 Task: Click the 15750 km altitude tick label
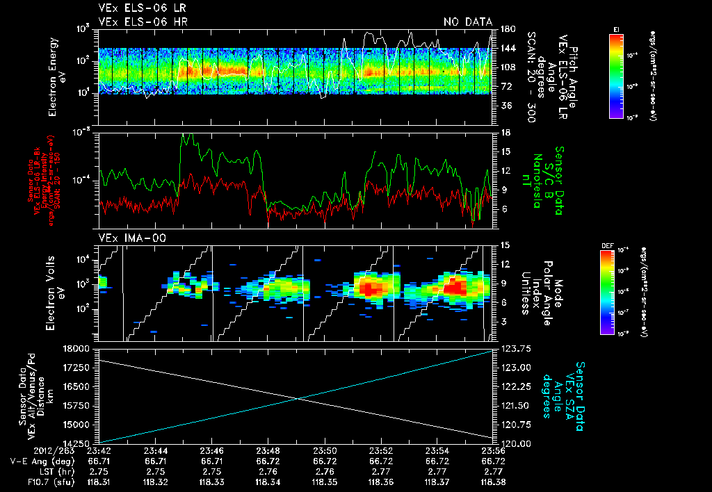click(x=77, y=406)
